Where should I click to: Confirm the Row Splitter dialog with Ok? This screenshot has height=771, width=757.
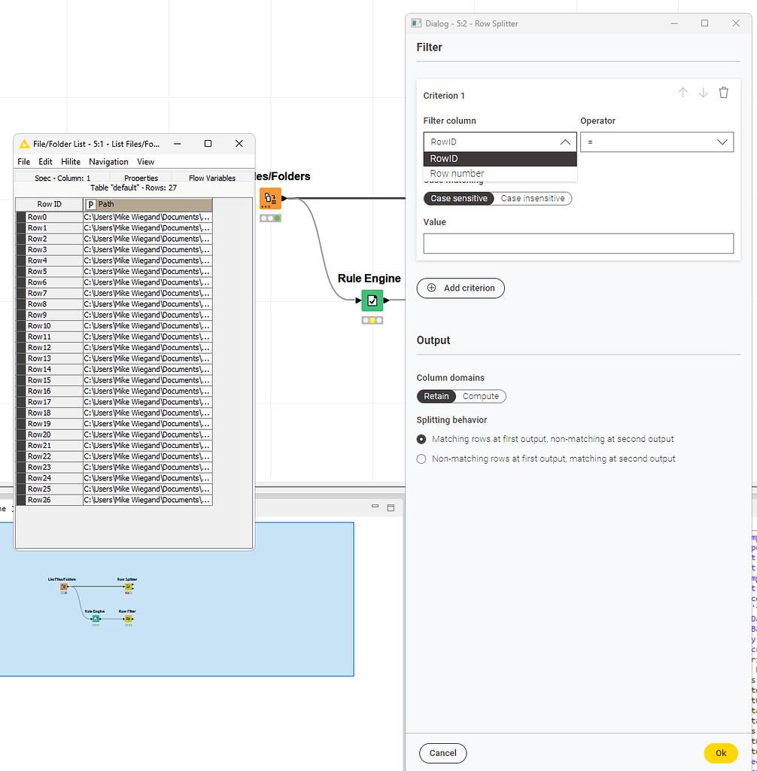[x=720, y=753]
